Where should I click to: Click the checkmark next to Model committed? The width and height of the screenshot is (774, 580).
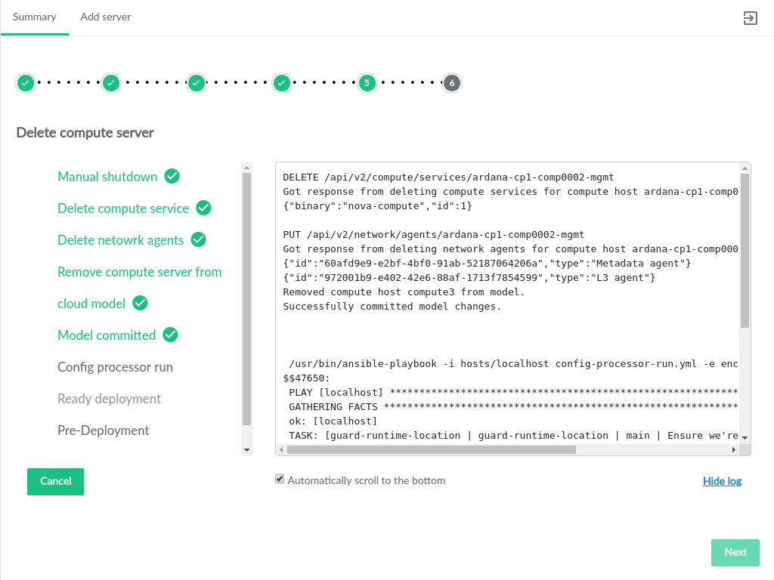170,335
